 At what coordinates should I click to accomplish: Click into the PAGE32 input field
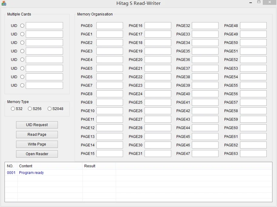click(x=205, y=26)
